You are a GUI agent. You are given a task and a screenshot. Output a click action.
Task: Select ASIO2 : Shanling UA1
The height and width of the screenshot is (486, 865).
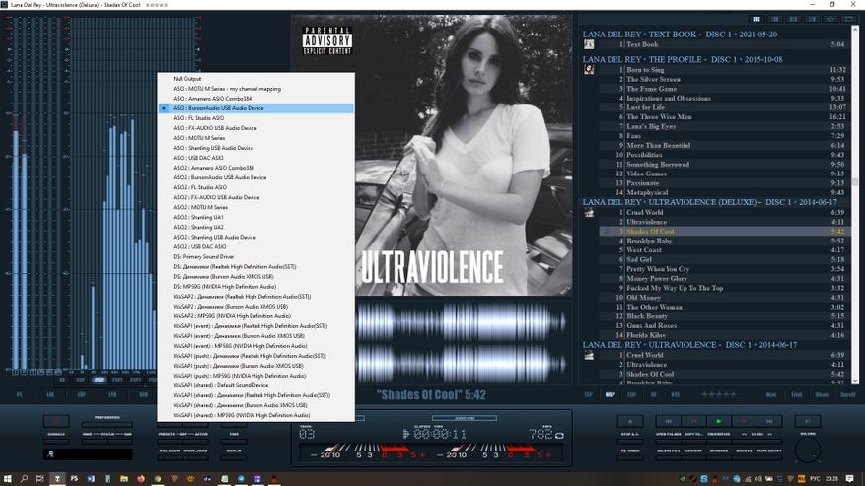[x=256, y=217]
